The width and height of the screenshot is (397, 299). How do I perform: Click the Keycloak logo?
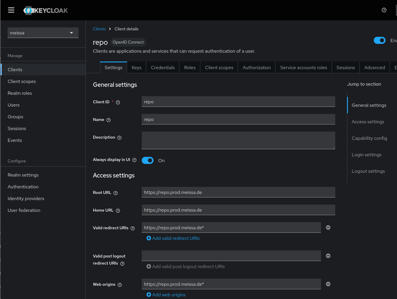click(x=46, y=11)
